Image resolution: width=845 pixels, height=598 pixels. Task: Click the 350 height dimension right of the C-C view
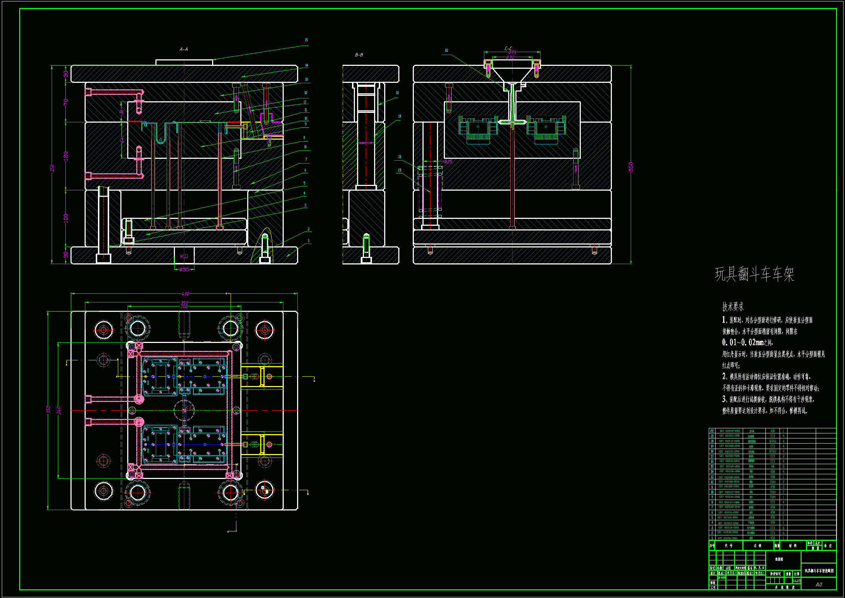pyautogui.click(x=631, y=166)
